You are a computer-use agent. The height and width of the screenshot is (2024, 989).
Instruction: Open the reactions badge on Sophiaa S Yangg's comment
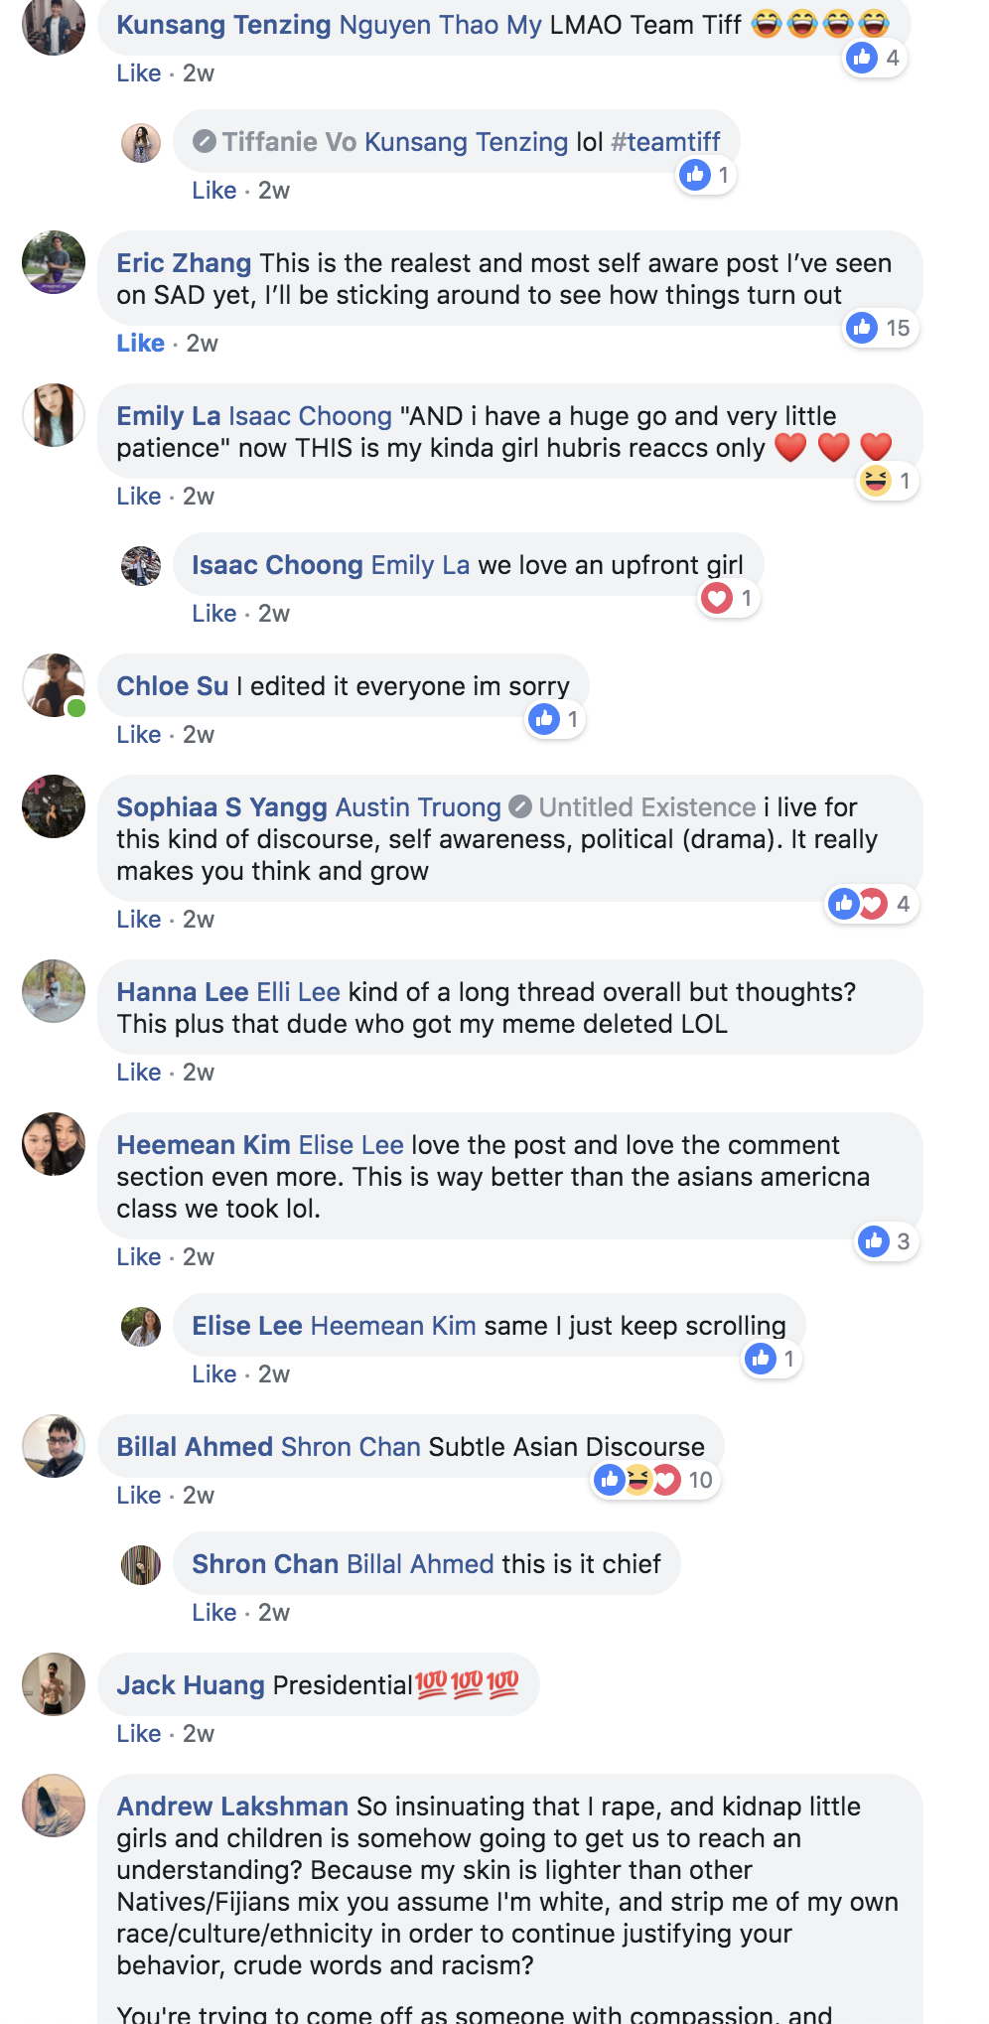871,904
